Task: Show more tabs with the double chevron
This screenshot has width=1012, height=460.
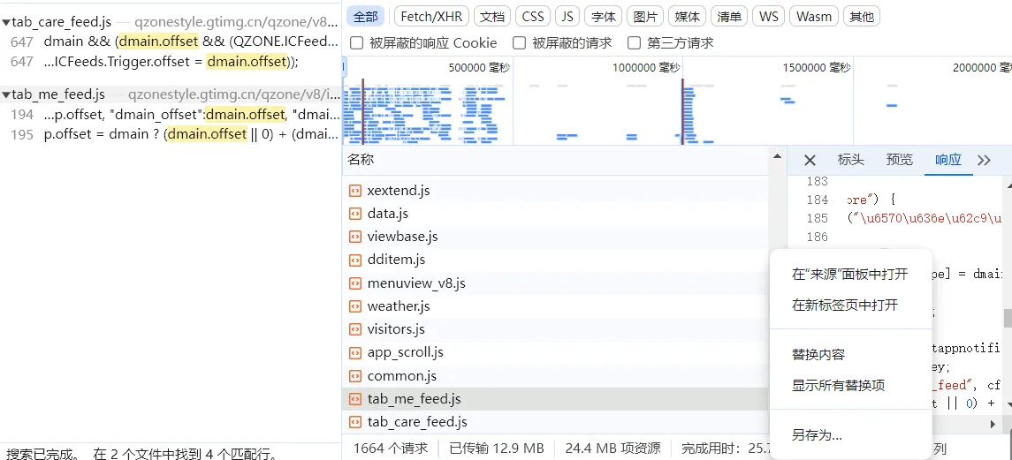Action: point(984,160)
